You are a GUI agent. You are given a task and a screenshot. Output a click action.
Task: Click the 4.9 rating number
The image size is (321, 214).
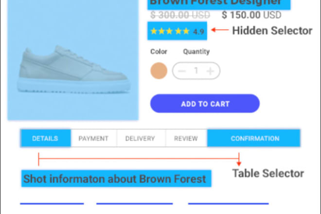pos(198,32)
